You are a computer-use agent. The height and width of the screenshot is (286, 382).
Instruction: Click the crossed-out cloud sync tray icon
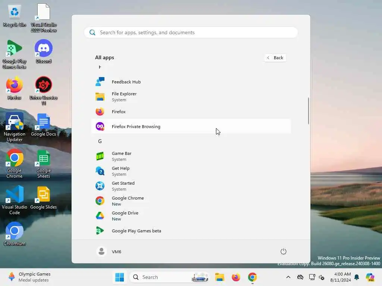click(x=300, y=277)
